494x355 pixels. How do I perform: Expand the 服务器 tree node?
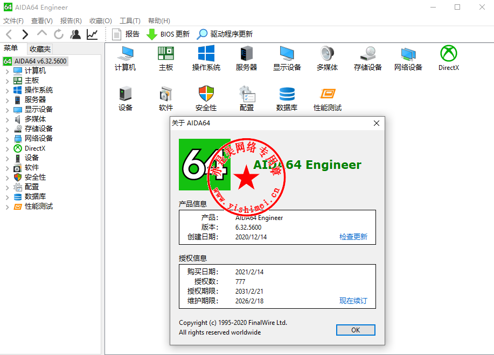(7, 100)
